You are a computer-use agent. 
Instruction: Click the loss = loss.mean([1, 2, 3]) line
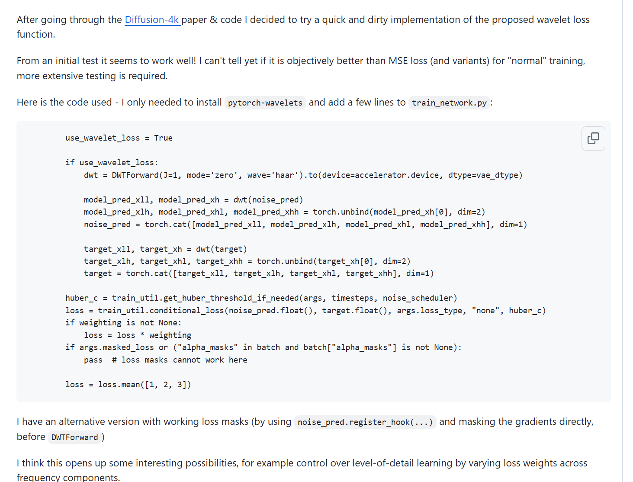tap(128, 385)
